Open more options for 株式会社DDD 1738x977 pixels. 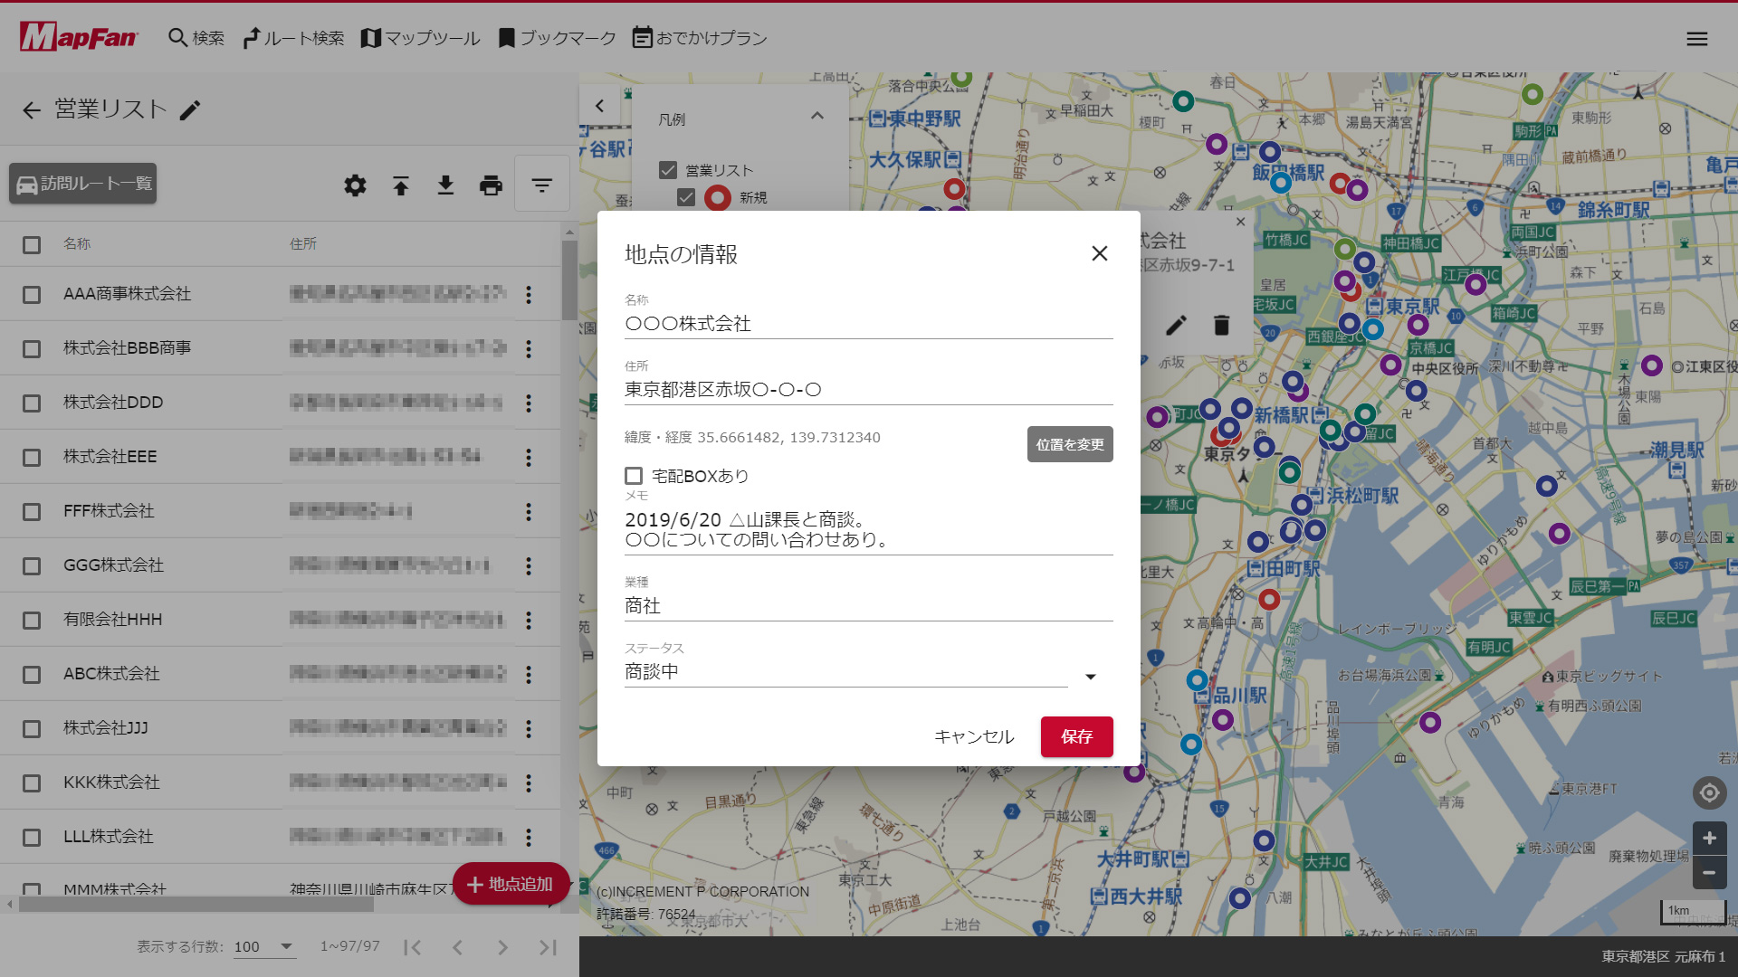pyautogui.click(x=529, y=403)
